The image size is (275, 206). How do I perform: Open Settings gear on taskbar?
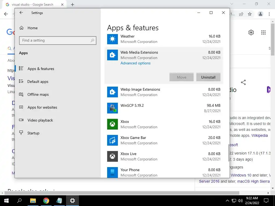[x=73, y=201]
